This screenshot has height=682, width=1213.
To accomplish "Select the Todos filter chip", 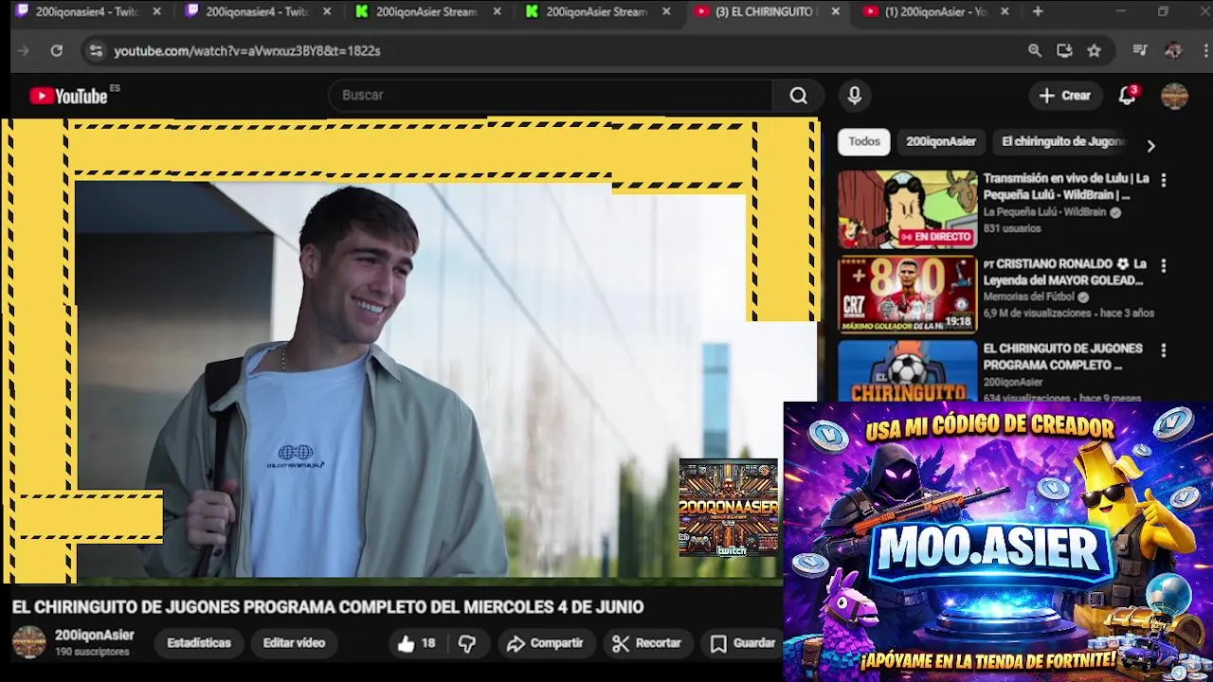I will click(x=863, y=141).
